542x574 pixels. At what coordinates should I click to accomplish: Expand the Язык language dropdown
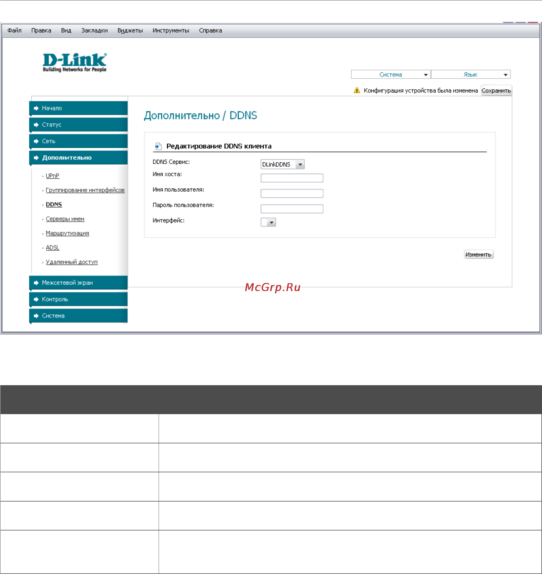[471, 74]
